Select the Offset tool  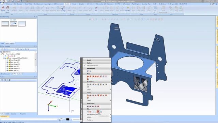tap(69, 9)
